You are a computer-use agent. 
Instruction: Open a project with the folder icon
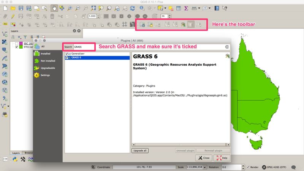pos(13,8)
